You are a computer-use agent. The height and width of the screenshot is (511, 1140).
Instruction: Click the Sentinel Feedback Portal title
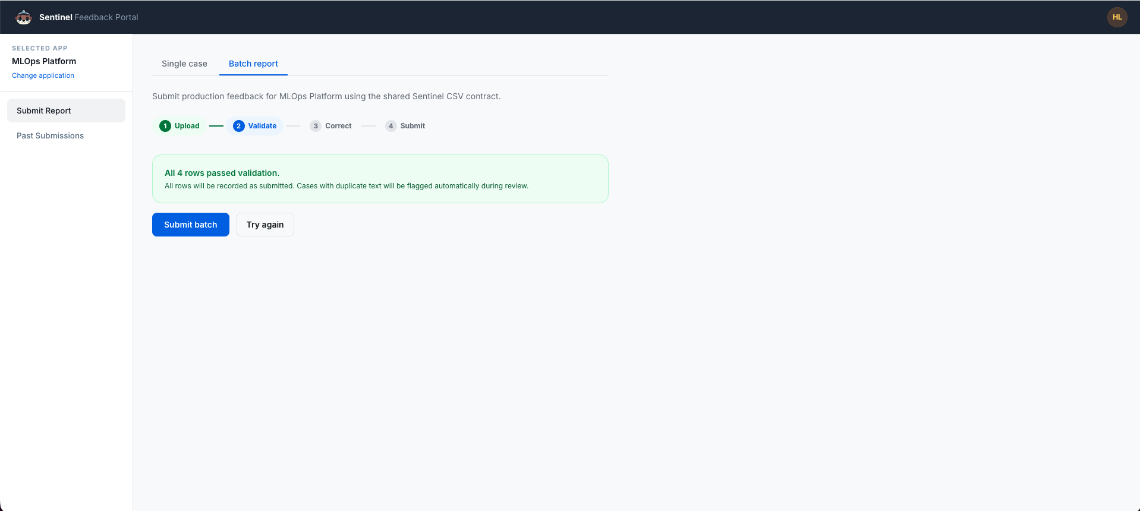click(x=89, y=17)
